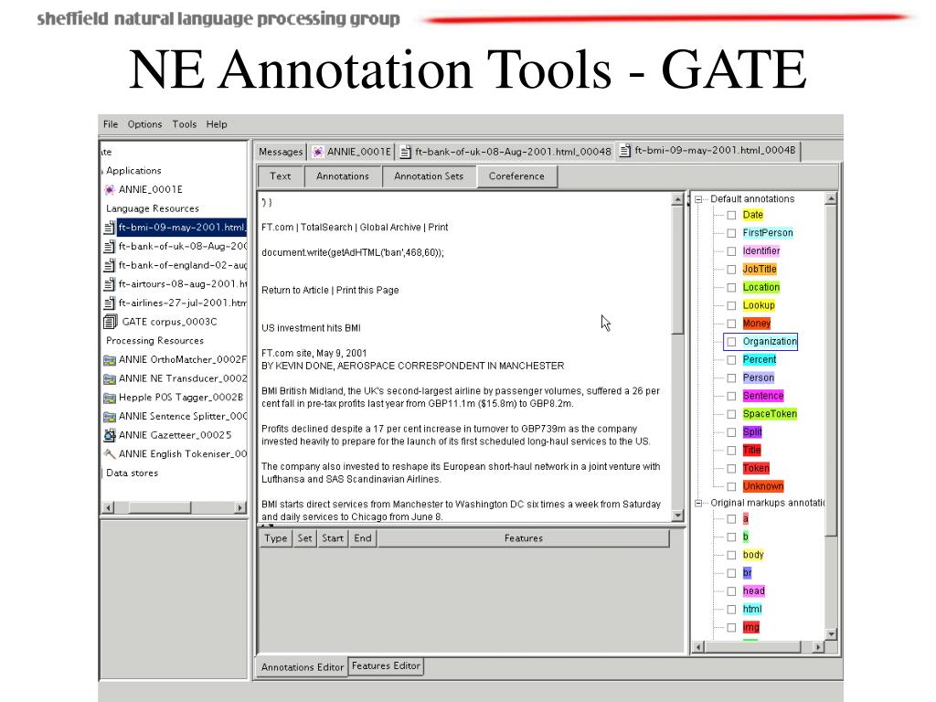This screenshot has width=936, height=702.
Task: Select the Text view button
Action: click(280, 176)
